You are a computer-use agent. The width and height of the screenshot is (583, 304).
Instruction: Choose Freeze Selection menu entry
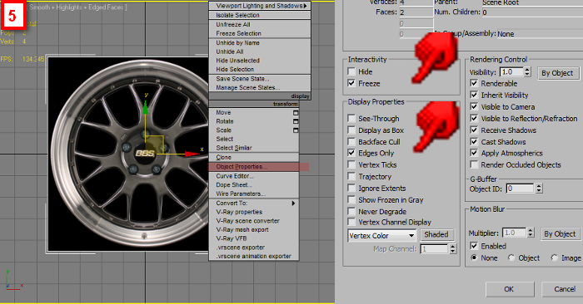tap(260, 33)
